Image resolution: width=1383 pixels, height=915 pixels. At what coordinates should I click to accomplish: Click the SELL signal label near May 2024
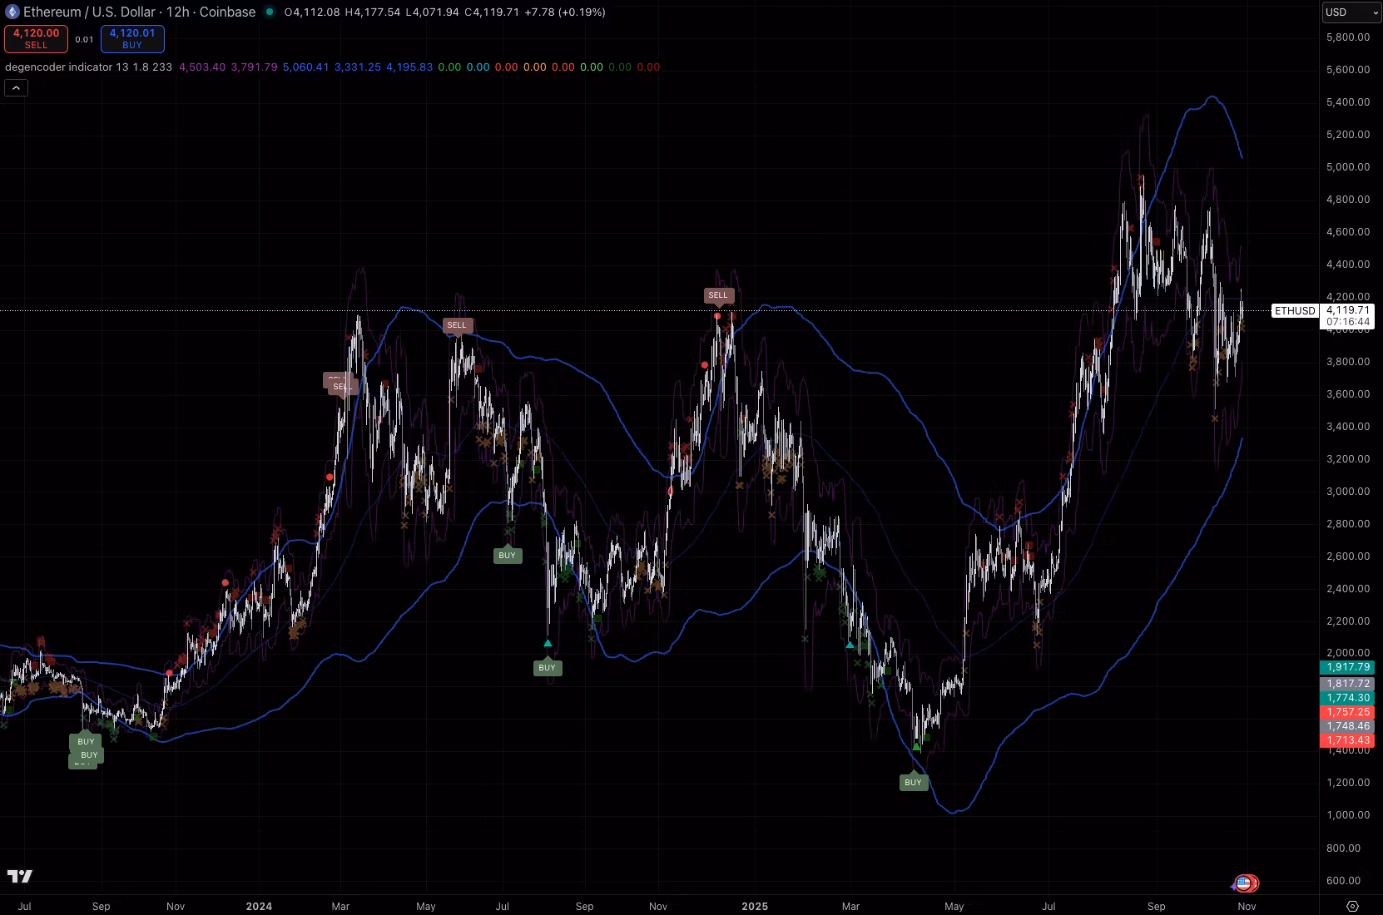(x=457, y=325)
